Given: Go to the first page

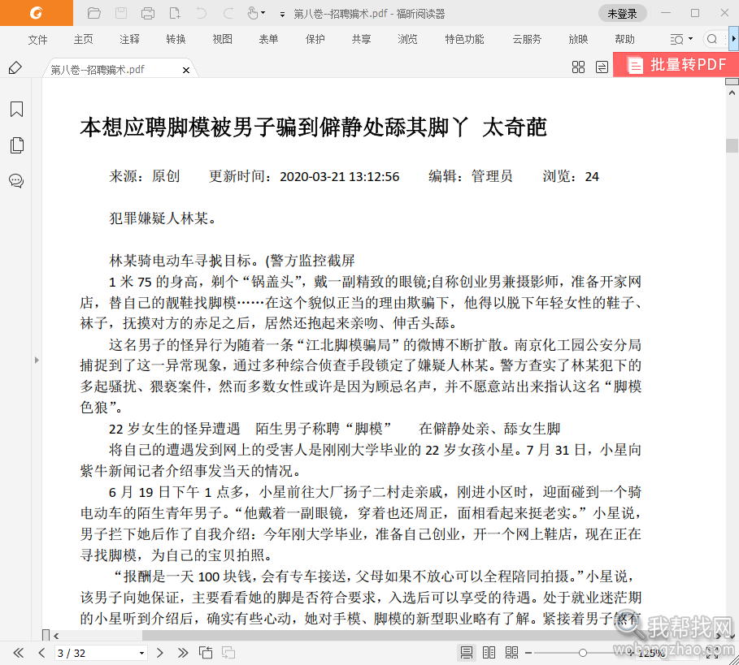Looking at the screenshot, I should coord(19,653).
